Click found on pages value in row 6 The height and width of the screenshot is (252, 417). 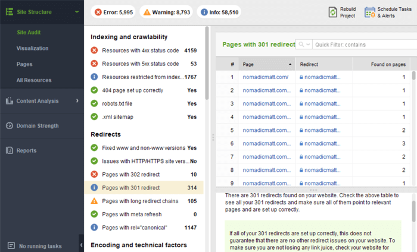coord(403,143)
